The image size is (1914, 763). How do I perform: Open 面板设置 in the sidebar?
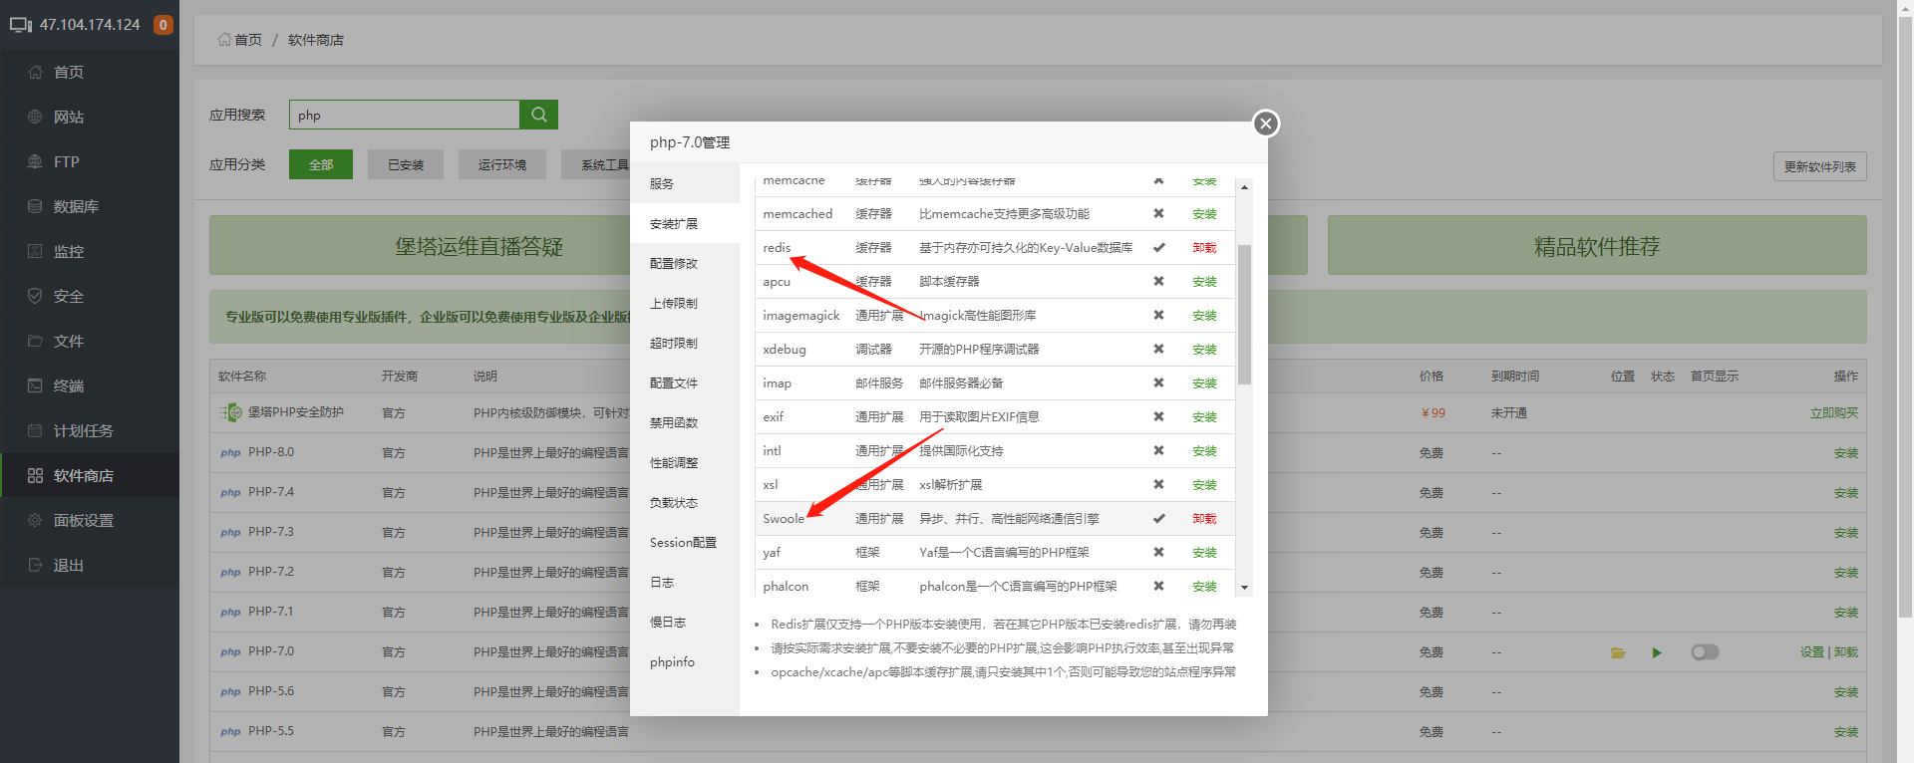[x=84, y=521]
